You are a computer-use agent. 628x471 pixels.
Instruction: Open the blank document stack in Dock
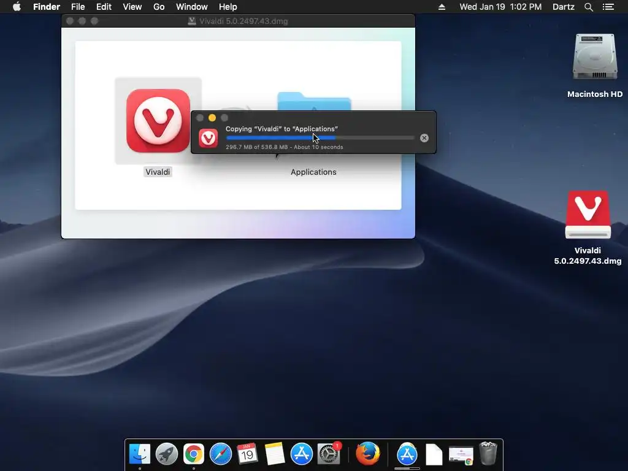tap(434, 454)
